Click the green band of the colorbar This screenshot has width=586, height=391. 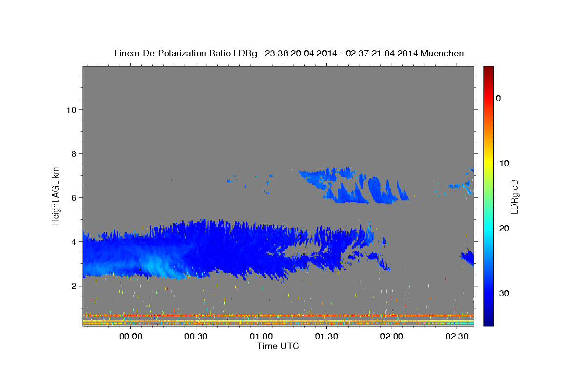coord(488,195)
